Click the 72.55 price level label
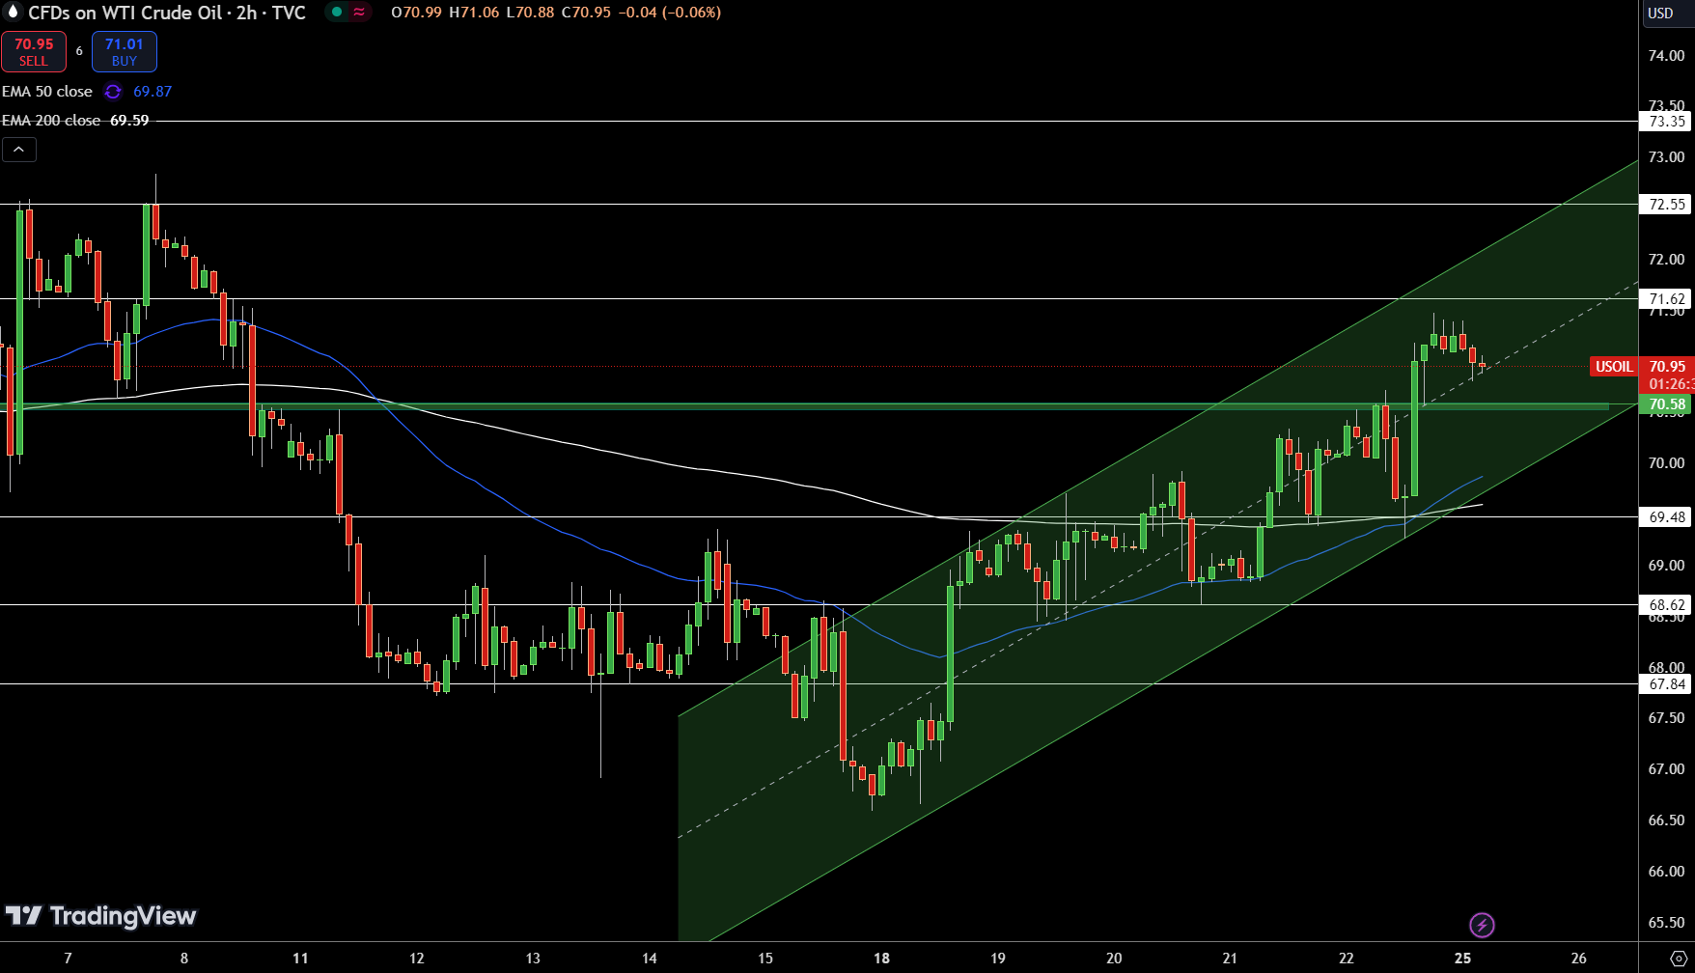The width and height of the screenshot is (1695, 973). coord(1667,205)
